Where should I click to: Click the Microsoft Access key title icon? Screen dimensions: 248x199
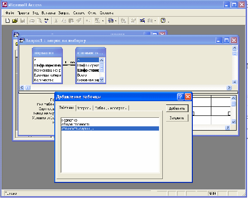(x=5, y=4)
